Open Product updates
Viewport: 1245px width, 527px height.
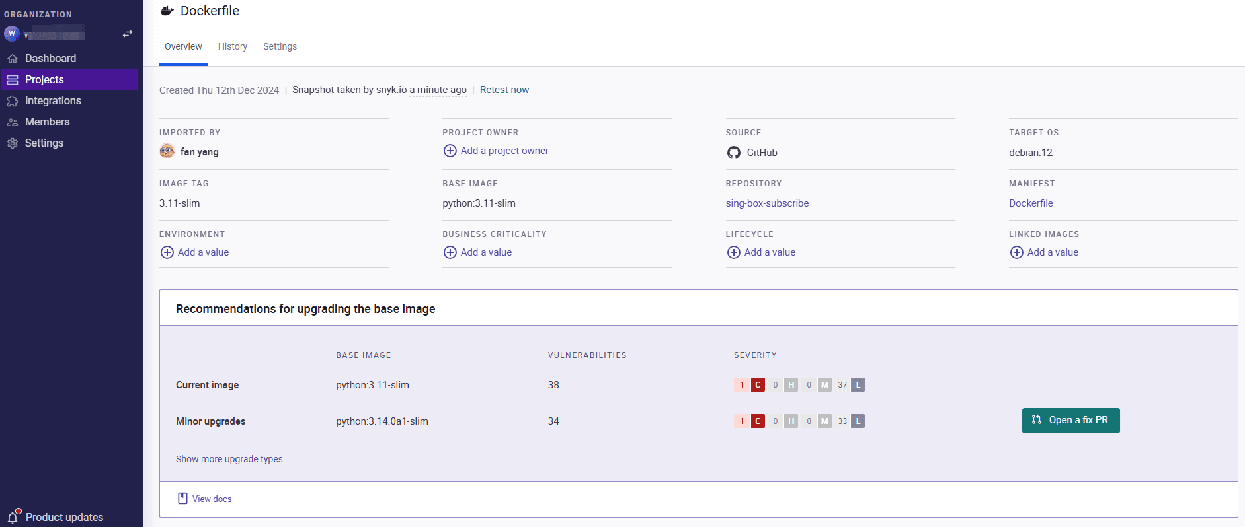coord(64,517)
